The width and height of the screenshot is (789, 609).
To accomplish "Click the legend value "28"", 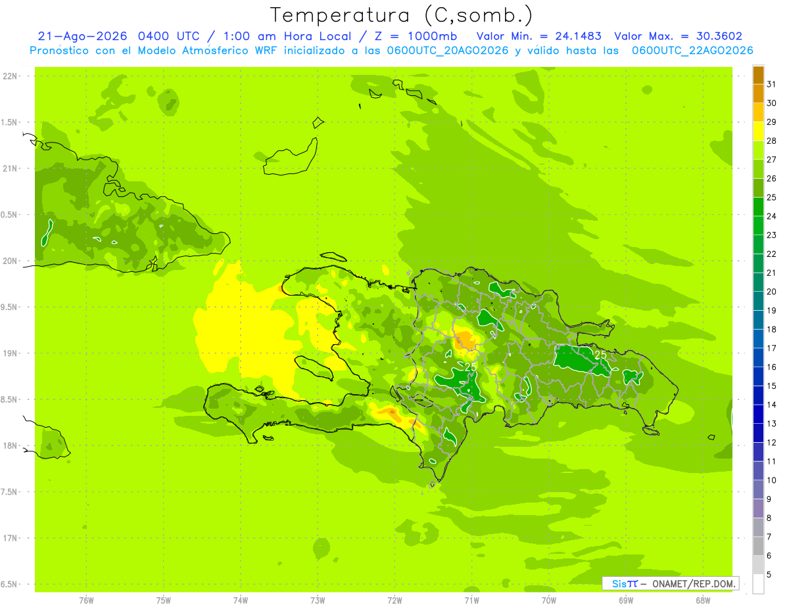I will (x=772, y=141).
